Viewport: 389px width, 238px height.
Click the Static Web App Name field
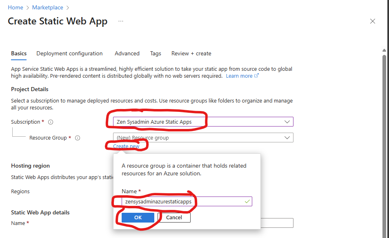click(x=278, y=223)
